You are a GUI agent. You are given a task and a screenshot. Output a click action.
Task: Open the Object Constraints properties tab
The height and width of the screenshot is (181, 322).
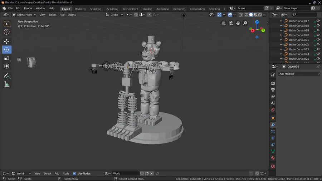[x=273, y=145]
